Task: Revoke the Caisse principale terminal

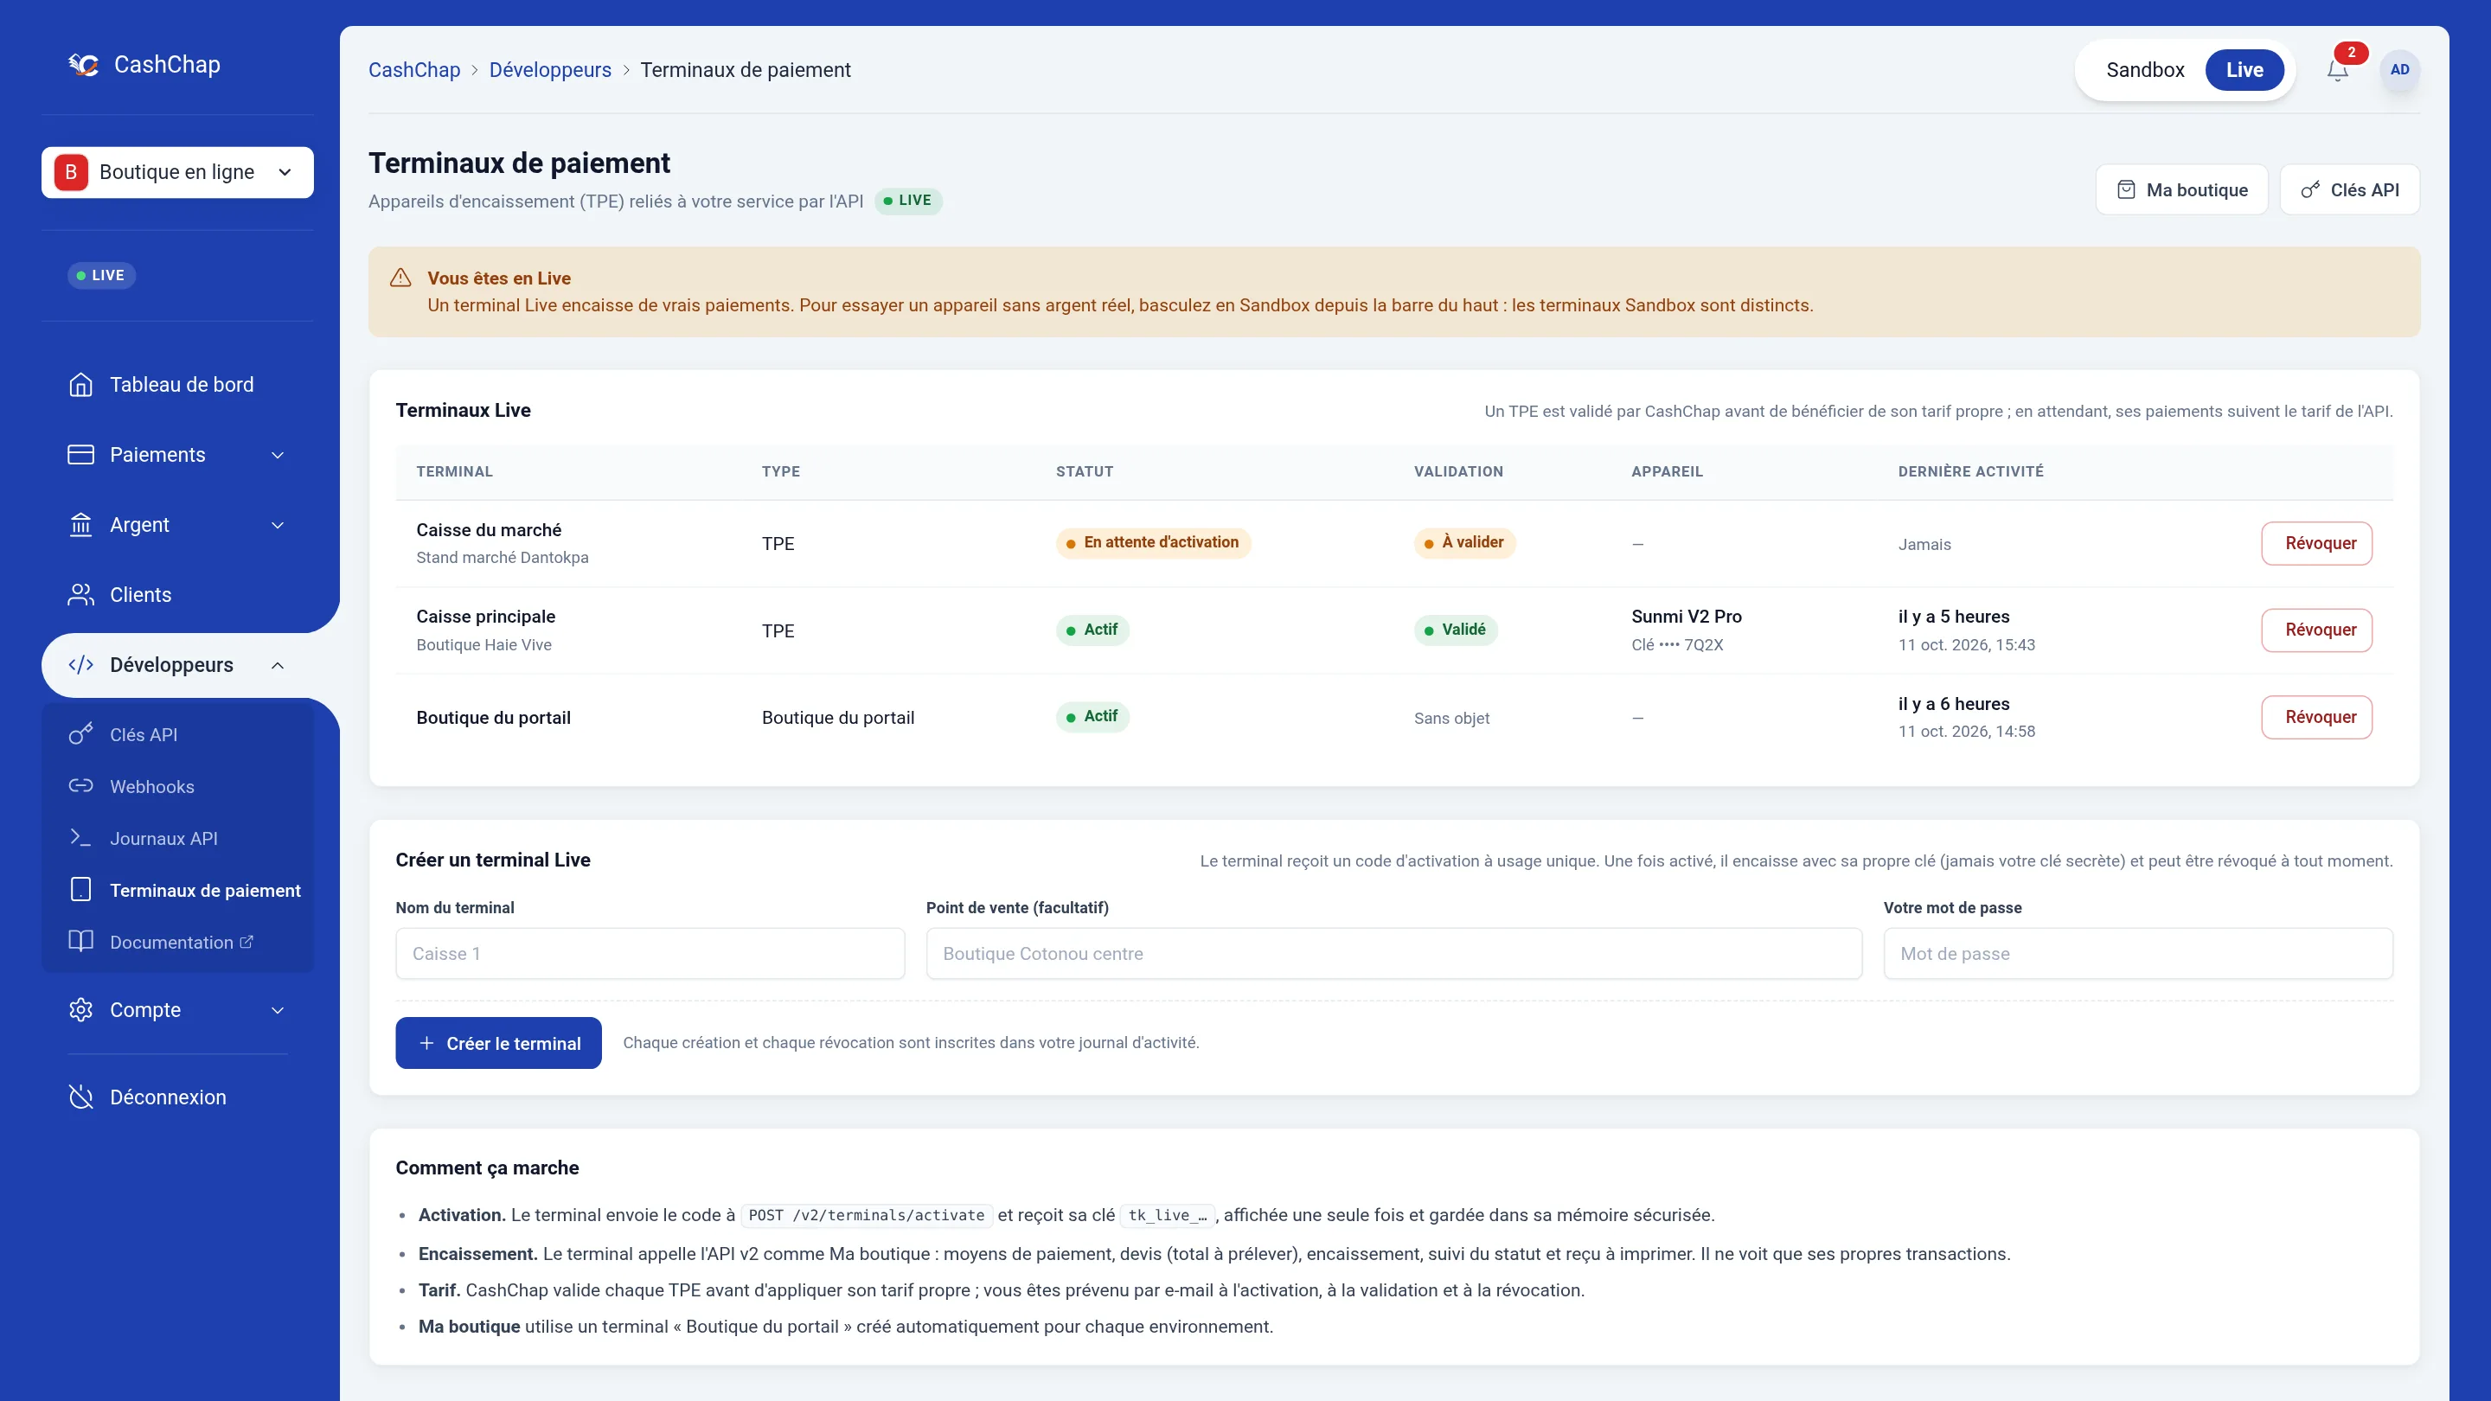Action: point(2317,630)
